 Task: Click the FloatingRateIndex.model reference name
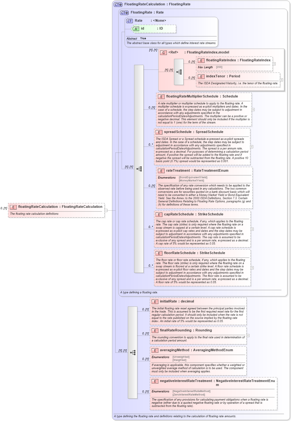pyautogui.click(x=208, y=53)
